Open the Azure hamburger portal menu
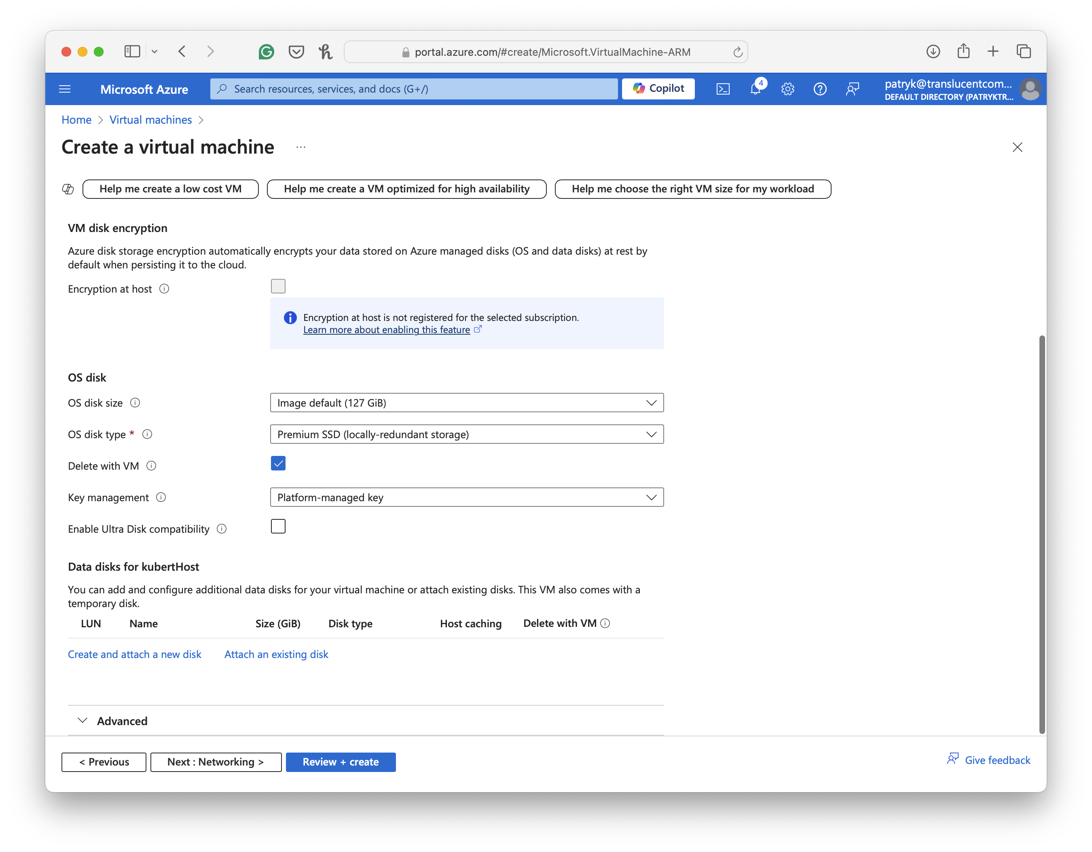This screenshot has height=852, width=1092. [x=65, y=89]
